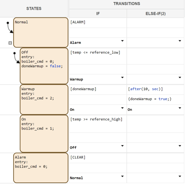Open the Off destination dropdown in On row
The width and height of the screenshot is (186, 186).
pos(122,146)
